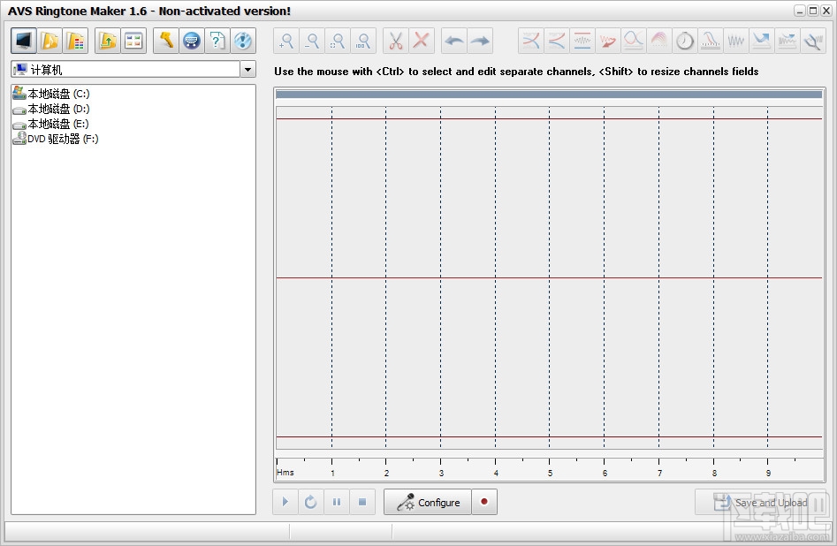Open the Configure recording settings

428,502
